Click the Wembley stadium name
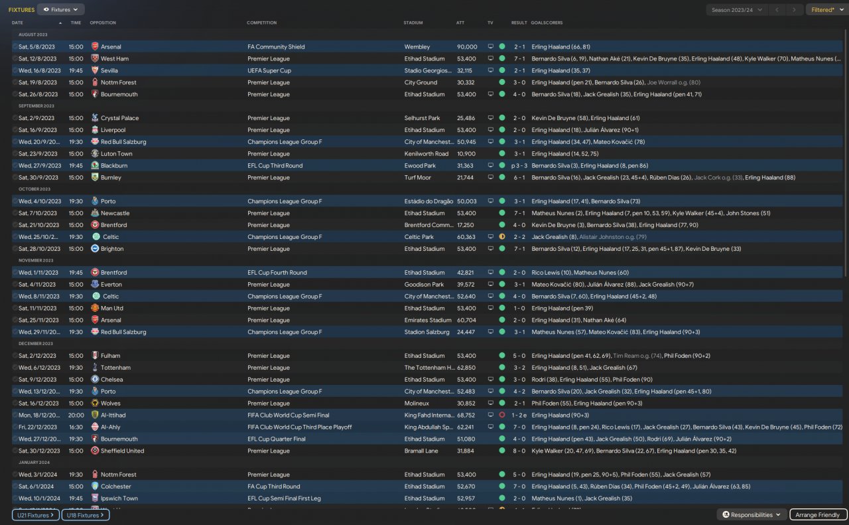This screenshot has height=525, width=849. click(417, 47)
